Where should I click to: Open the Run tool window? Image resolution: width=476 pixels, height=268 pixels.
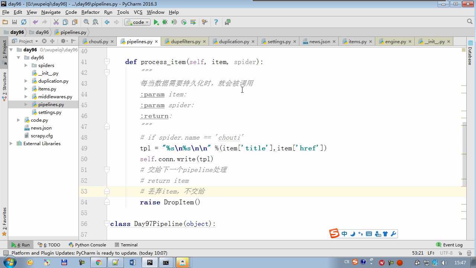[x=21, y=245]
